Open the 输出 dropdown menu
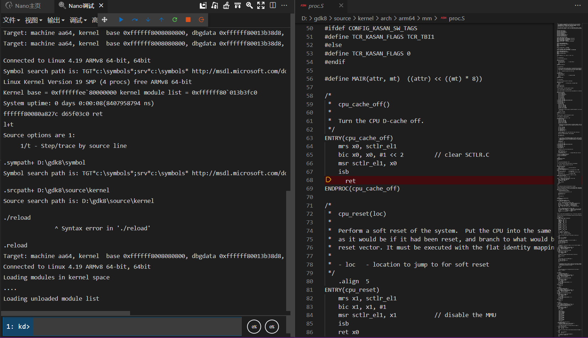Viewport: 588px width, 338px height. tap(56, 20)
